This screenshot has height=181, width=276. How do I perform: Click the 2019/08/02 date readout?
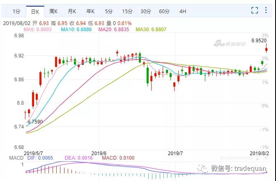[17, 23]
